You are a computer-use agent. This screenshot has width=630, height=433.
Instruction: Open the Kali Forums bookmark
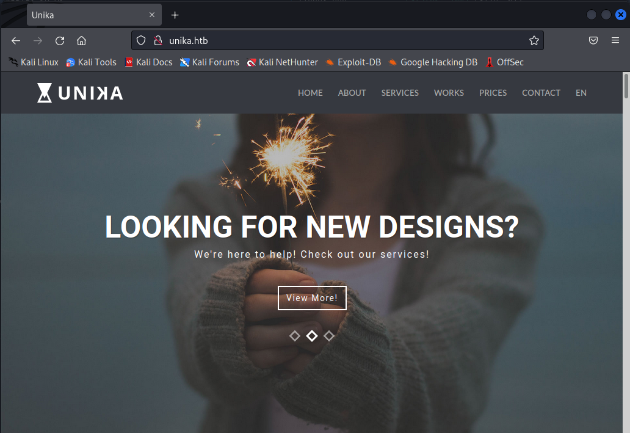(209, 62)
